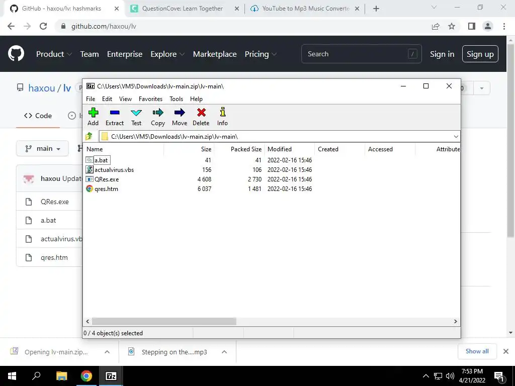Select qres.htm in 7-Zip file list
The image size is (515, 386).
pos(102,189)
